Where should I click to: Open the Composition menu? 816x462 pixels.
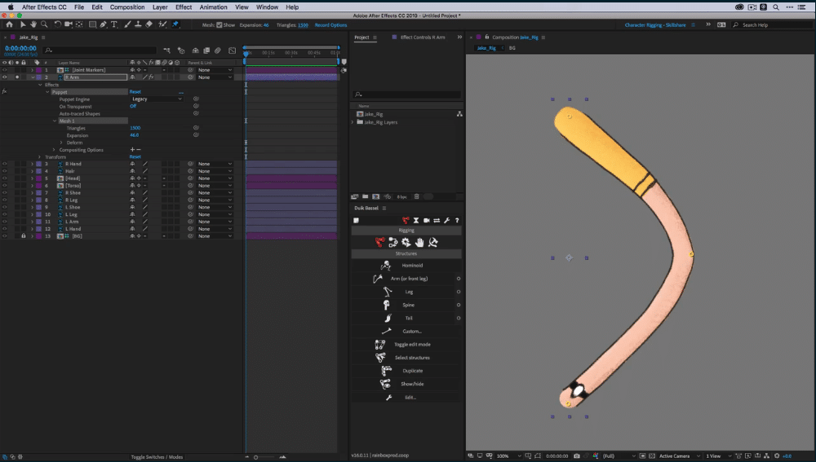point(127,7)
